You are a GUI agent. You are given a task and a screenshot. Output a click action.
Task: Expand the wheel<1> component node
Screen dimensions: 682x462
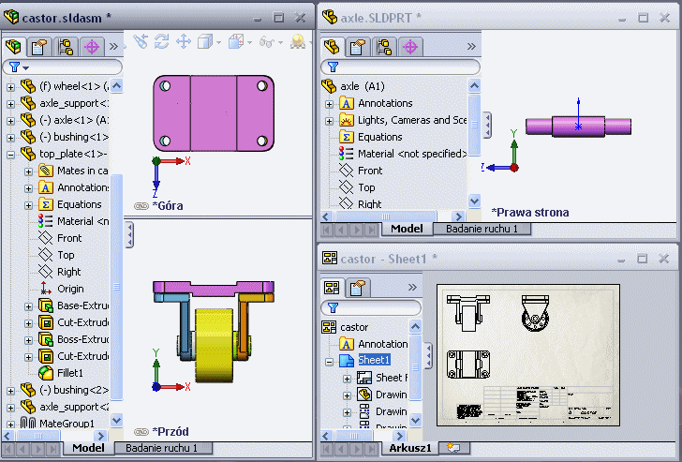point(11,86)
